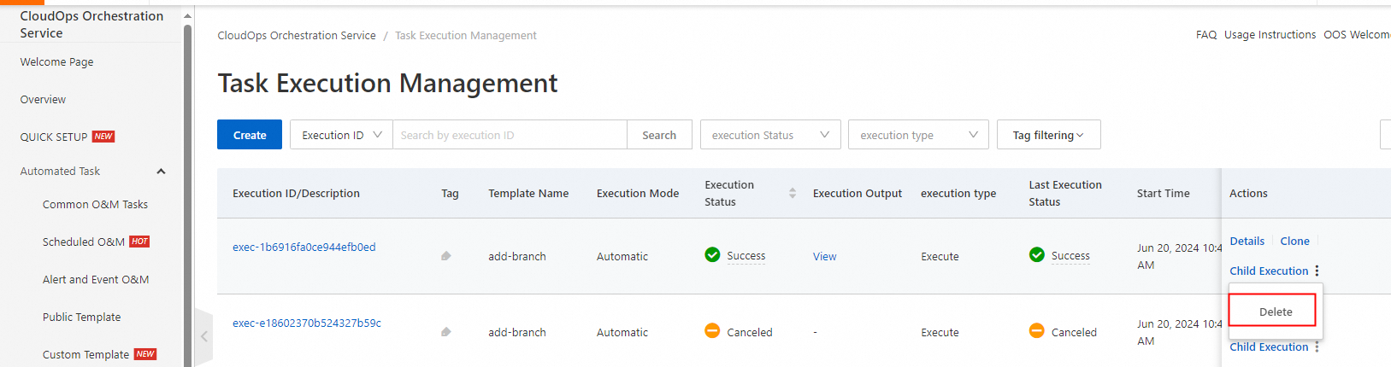
Task: Click the sidebar scroll-up arrow
Action: tap(187, 15)
